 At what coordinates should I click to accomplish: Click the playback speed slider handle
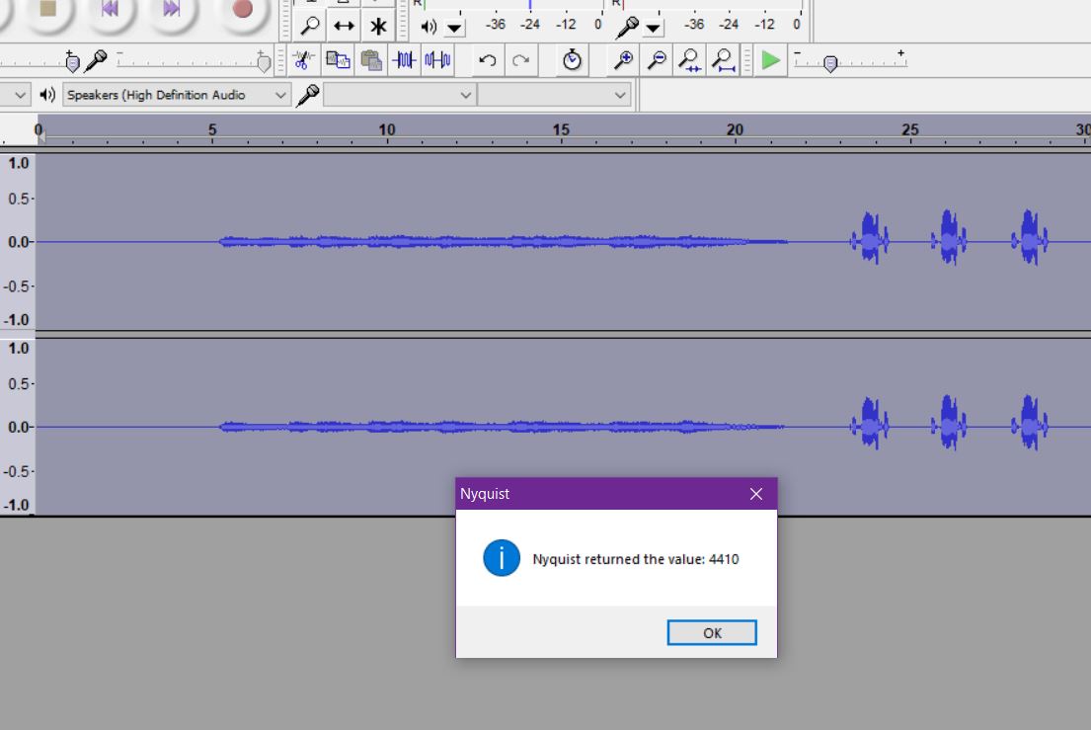point(830,64)
